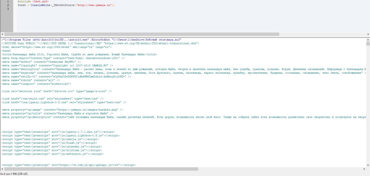Viewport: 370px width, 176px height.
Task: Click the meta robots content all line
Action: [x=31, y=80]
